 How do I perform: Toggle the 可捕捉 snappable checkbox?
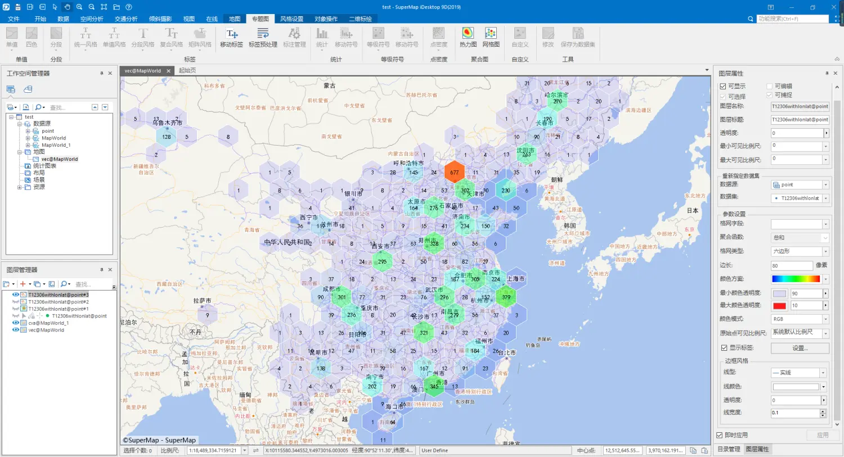coord(769,95)
